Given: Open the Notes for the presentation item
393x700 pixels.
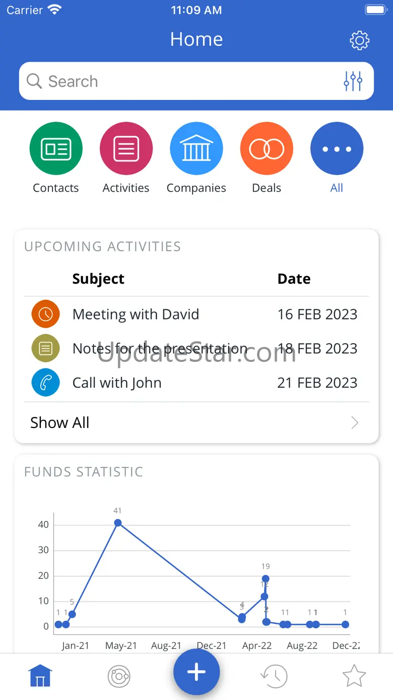Looking at the screenshot, I should point(160,348).
